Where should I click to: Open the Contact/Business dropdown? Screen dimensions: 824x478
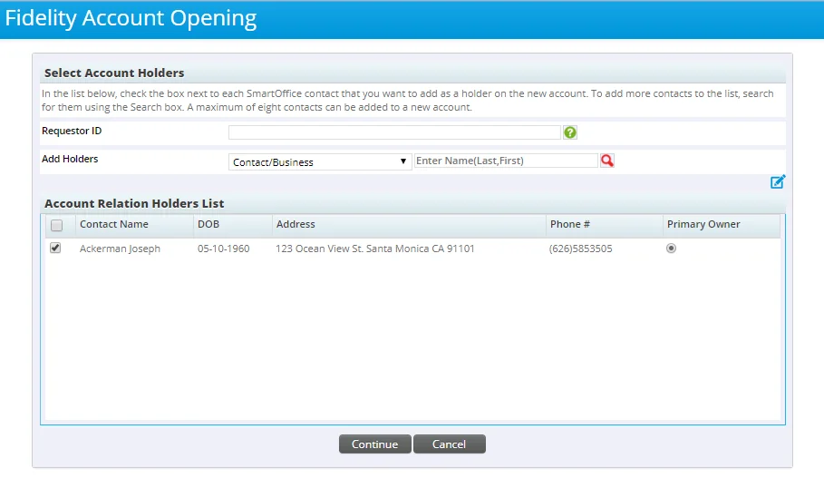click(x=320, y=161)
